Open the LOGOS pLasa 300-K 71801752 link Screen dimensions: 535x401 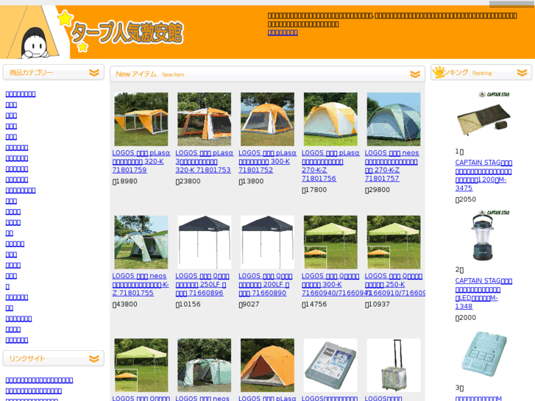click(267, 161)
